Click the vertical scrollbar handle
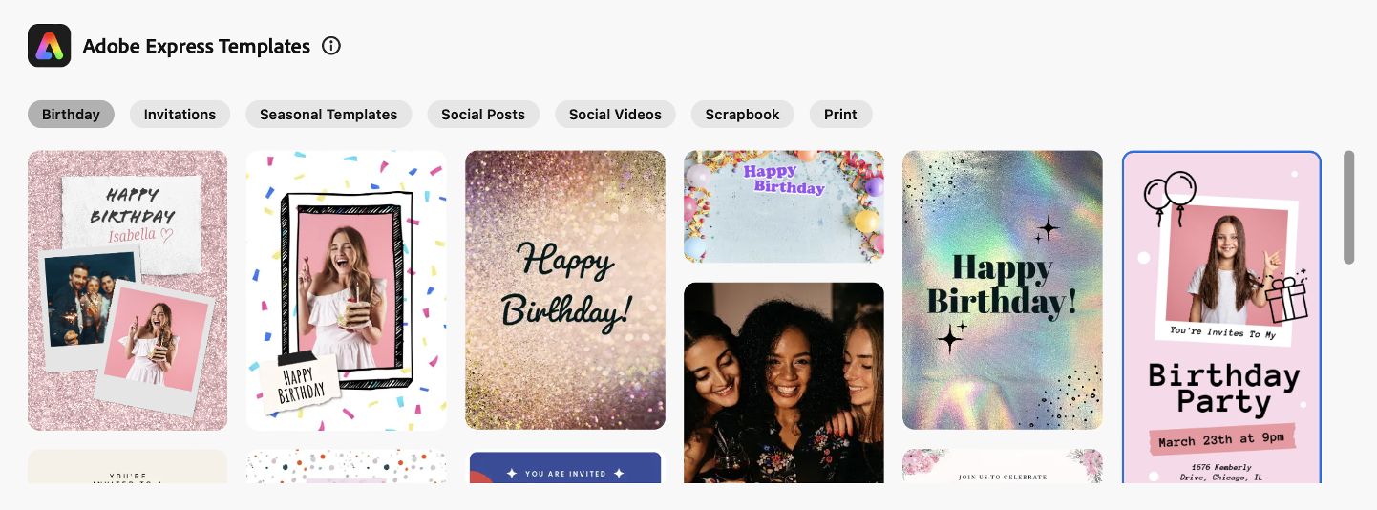 pos(1348,207)
